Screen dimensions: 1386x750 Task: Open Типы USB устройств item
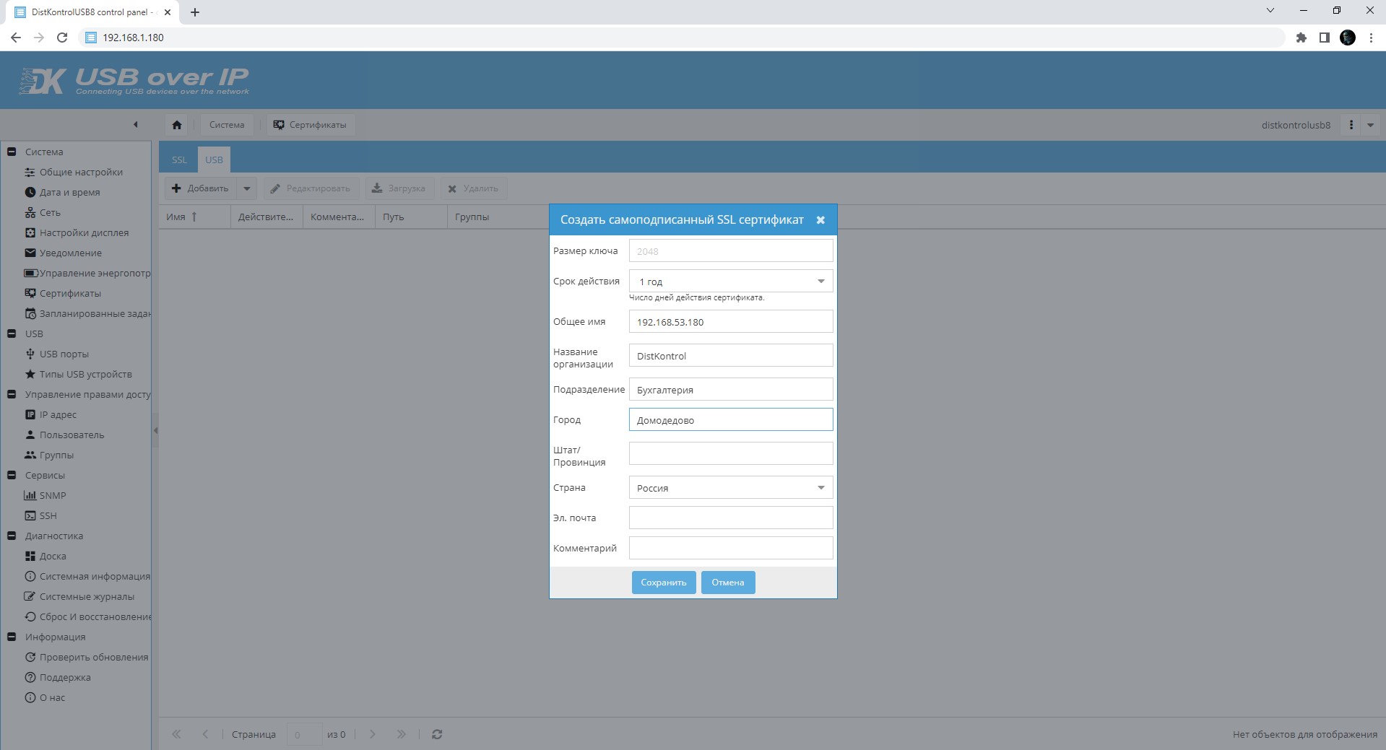[x=85, y=374]
